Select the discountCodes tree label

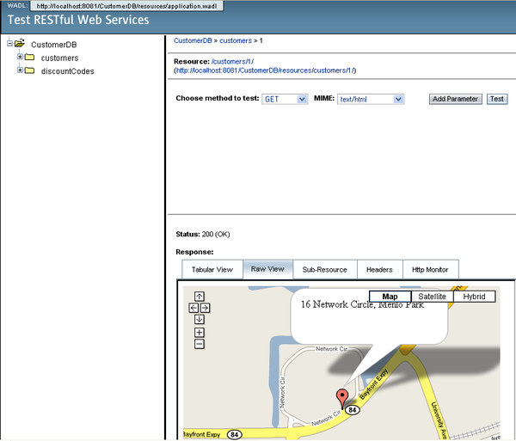[x=67, y=71]
